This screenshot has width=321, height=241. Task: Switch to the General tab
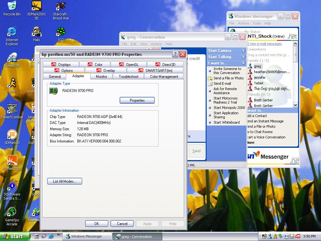(55, 77)
